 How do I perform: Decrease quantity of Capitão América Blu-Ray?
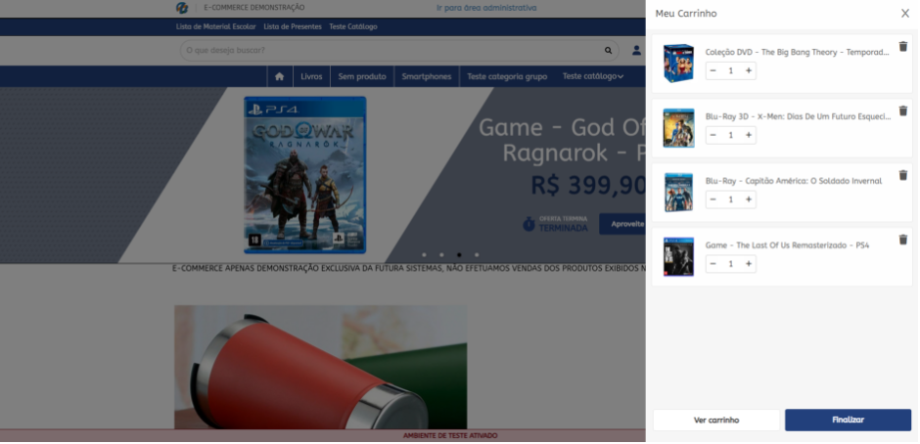(x=713, y=200)
